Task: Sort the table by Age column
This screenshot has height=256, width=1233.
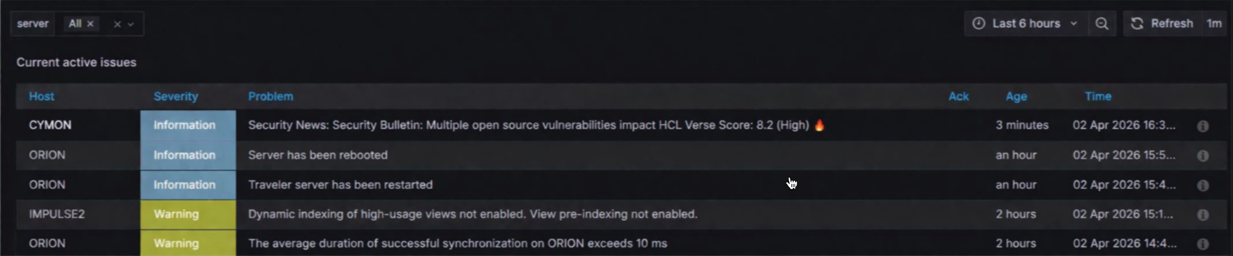Action: [x=1016, y=96]
